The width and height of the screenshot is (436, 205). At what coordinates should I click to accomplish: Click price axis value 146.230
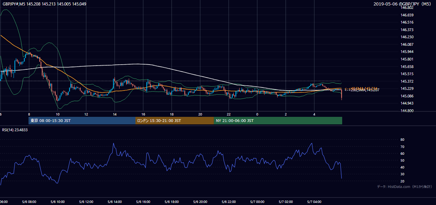pyautogui.click(x=407, y=37)
